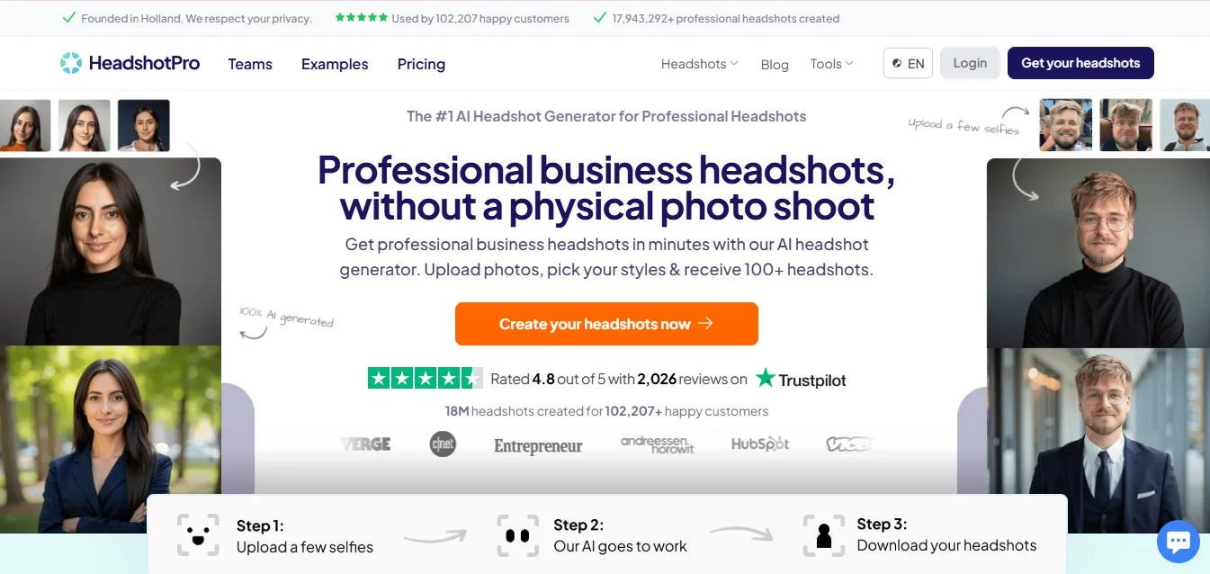Select the woman in black turtleneck headshot
This screenshot has height=574, width=1210.
(110, 252)
